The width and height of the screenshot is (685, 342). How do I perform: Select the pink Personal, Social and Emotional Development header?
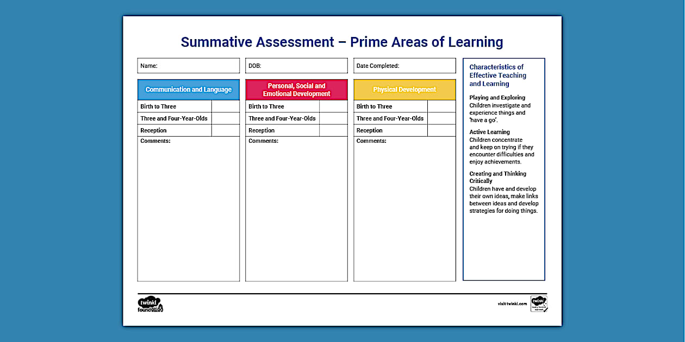296,89
